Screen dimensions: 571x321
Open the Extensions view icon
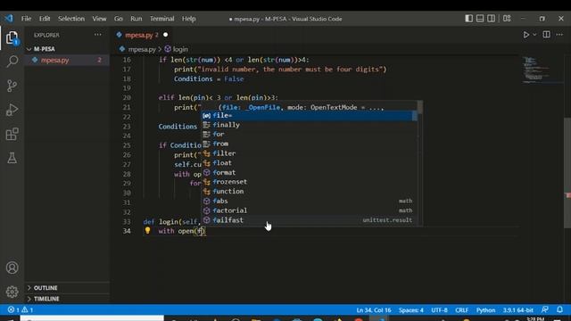pos(12,134)
